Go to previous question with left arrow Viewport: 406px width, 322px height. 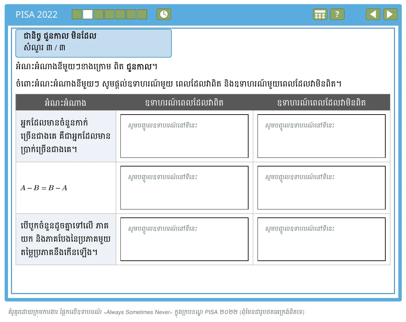[373, 14]
